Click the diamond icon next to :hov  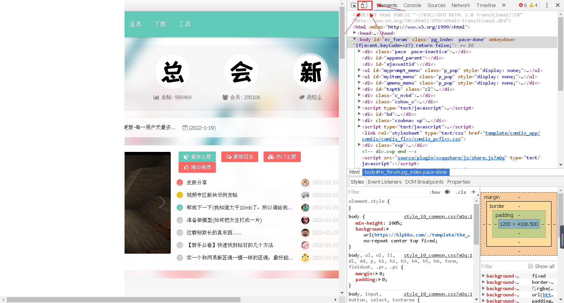point(448,192)
